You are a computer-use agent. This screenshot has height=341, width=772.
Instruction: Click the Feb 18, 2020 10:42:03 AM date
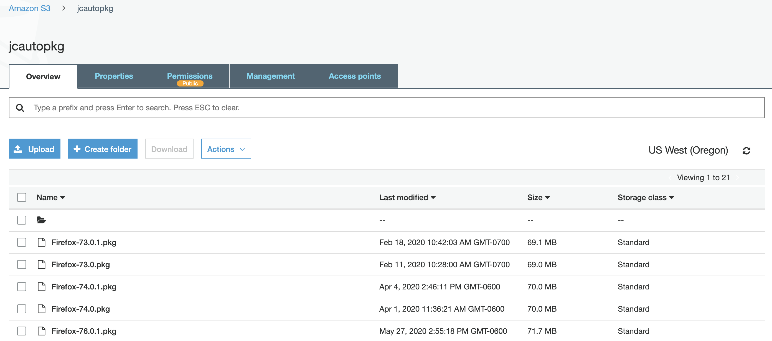point(445,242)
